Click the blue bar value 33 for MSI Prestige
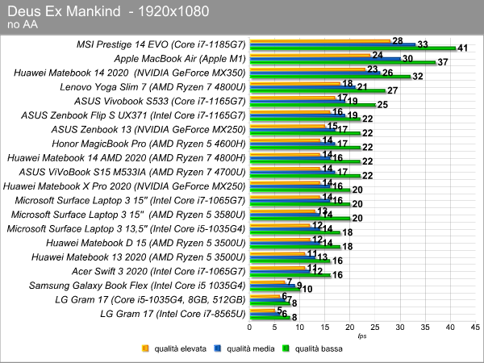 coord(423,44)
